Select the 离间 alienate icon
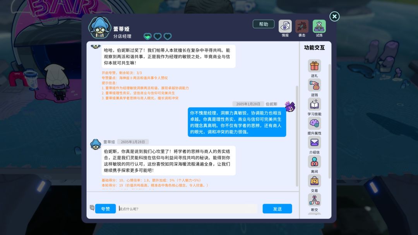This screenshot has height=235, width=418. tap(314, 162)
